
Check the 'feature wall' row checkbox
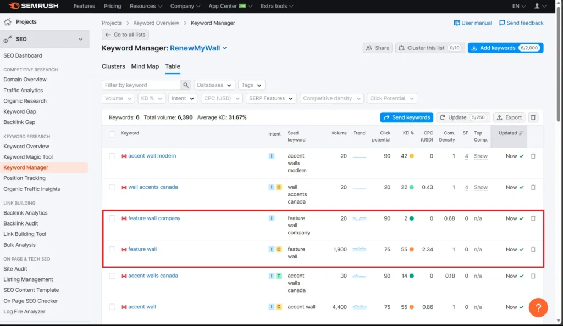[112, 249]
